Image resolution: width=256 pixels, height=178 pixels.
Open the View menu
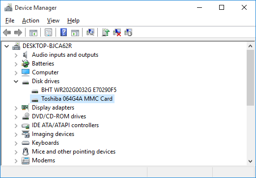(53, 21)
